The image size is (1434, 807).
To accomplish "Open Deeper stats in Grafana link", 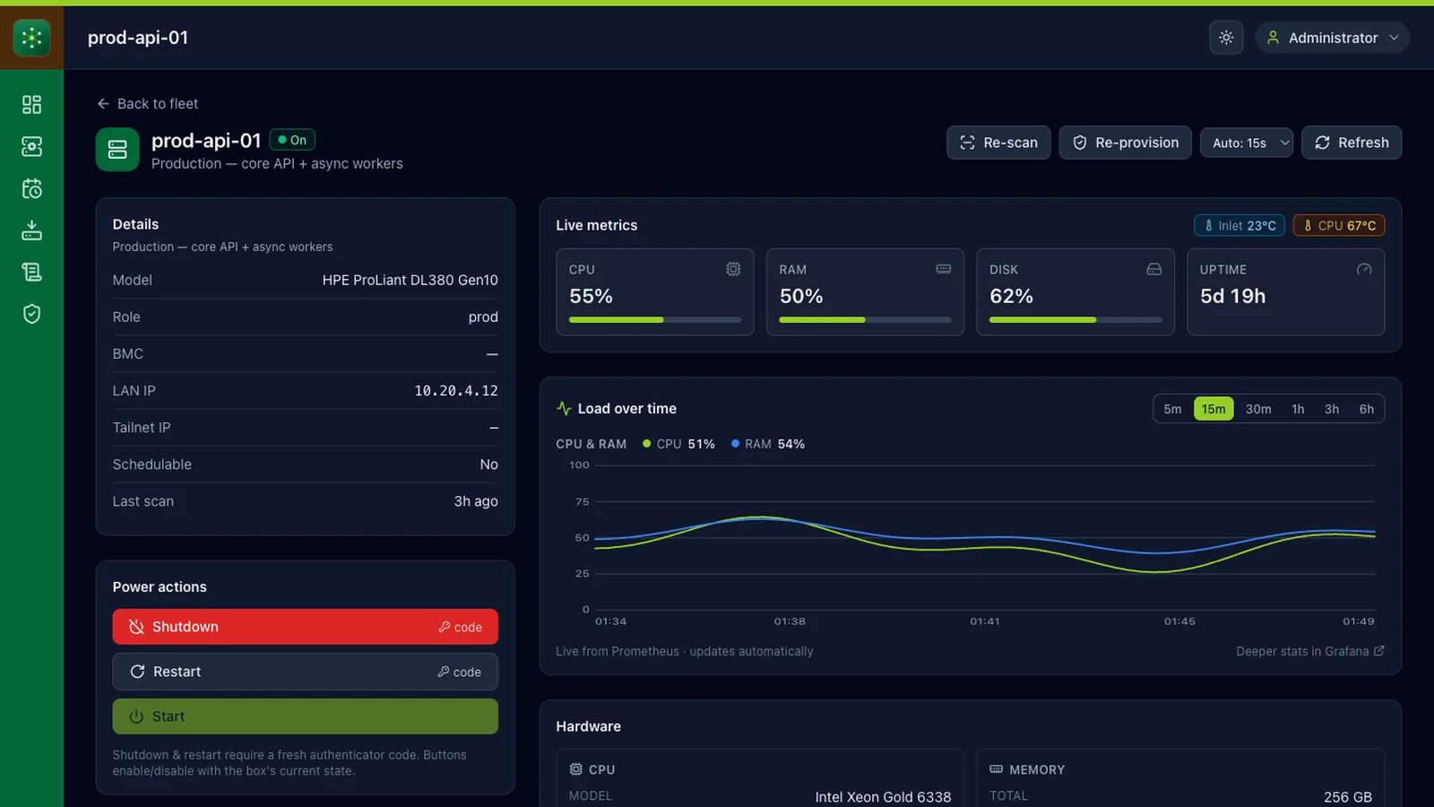I will click(x=1310, y=651).
